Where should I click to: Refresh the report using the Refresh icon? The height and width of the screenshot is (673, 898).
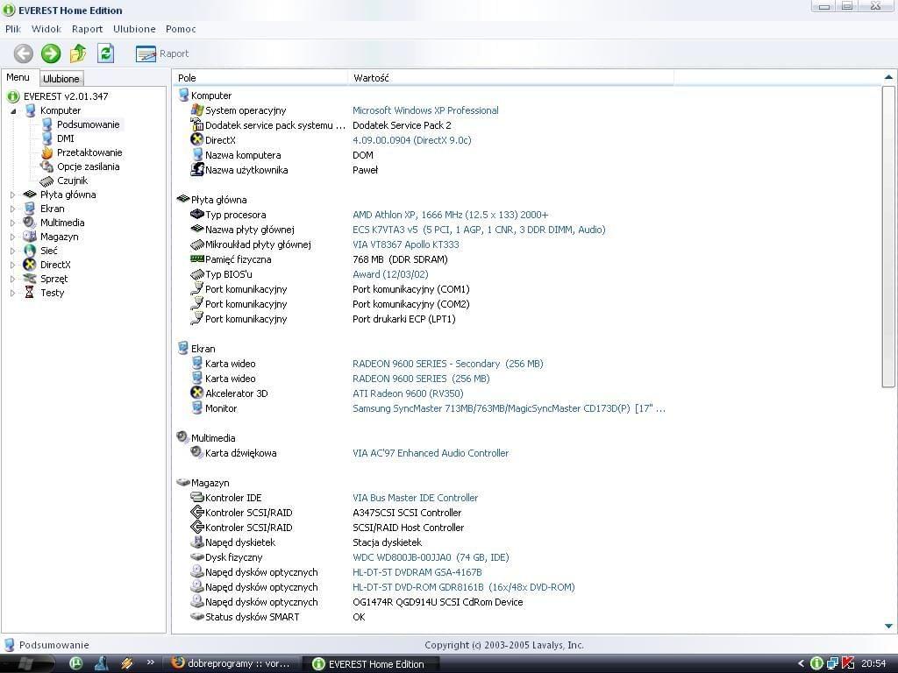[105, 53]
